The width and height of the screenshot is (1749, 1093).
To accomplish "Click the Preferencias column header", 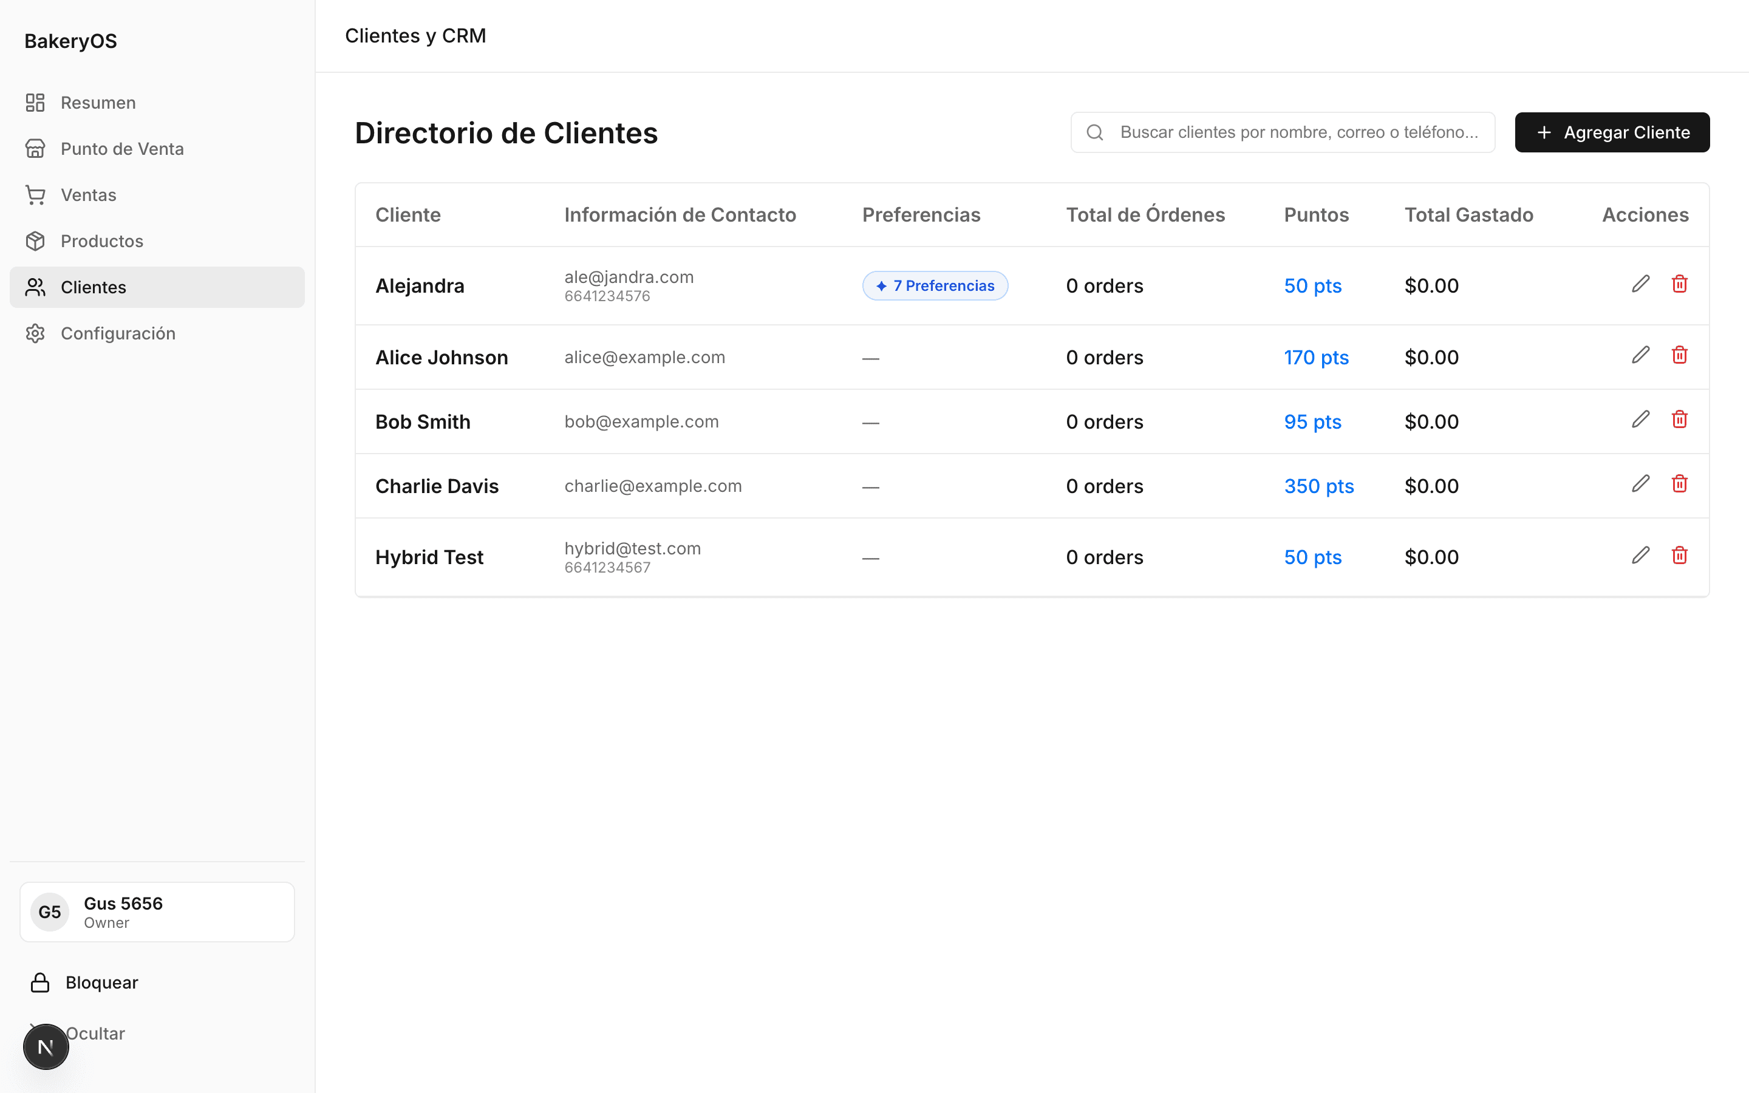I will pyautogui.click(x=921, y=215).
